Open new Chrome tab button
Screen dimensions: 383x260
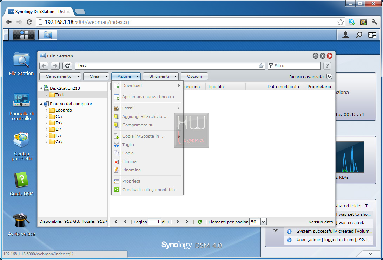click(x=80, y=12)
